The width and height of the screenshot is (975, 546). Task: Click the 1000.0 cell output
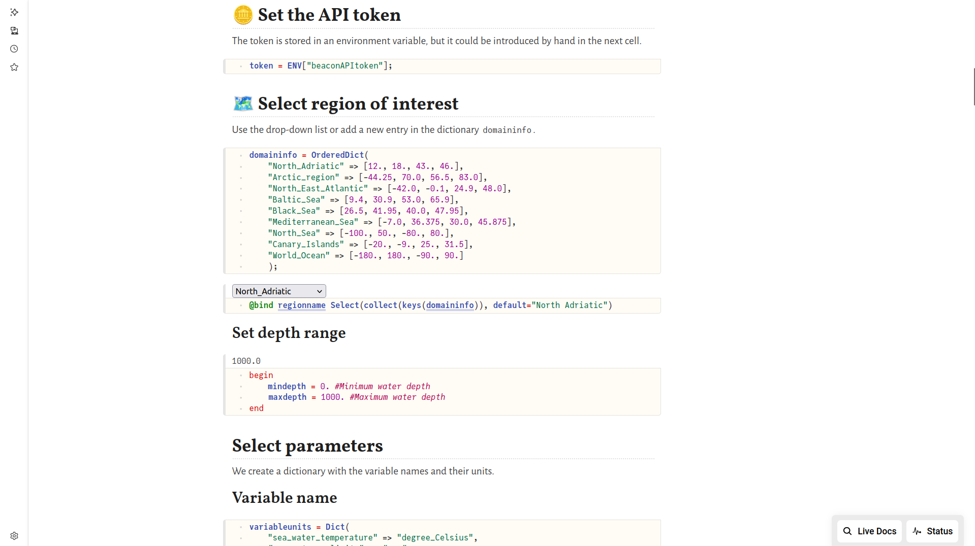[246, 361]
